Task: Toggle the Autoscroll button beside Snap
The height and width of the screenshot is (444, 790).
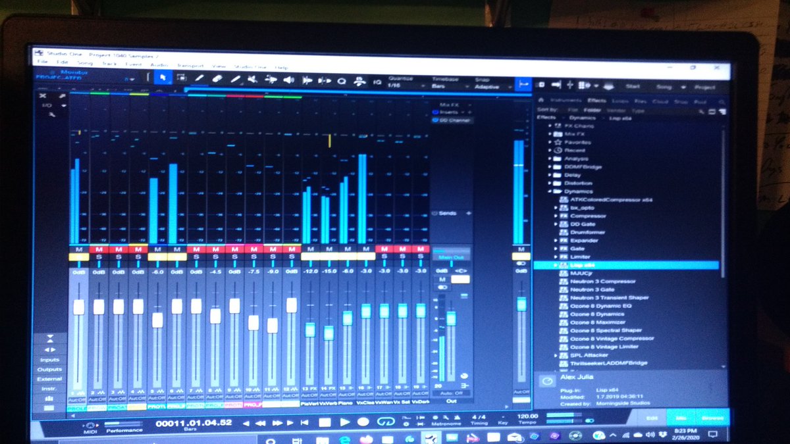Action: [523, 84]
